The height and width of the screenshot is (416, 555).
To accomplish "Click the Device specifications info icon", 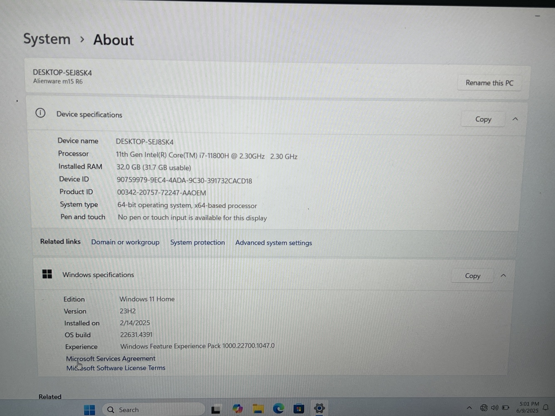I will click(40, 113).
